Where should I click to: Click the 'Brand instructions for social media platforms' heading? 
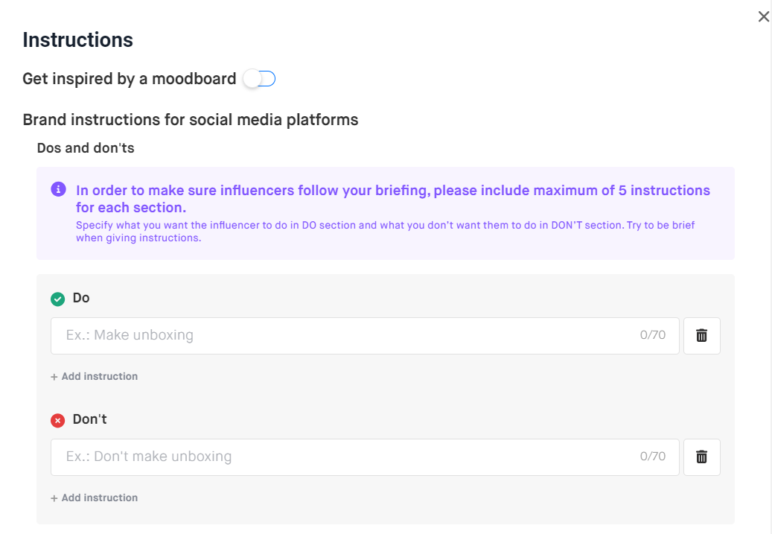coord(190,120)
